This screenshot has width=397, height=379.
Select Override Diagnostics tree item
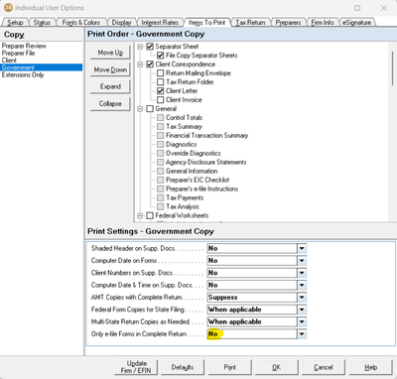coord(194,154)
